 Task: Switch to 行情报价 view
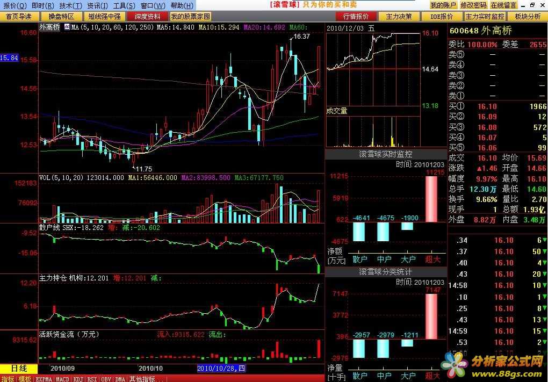(356, 17)
